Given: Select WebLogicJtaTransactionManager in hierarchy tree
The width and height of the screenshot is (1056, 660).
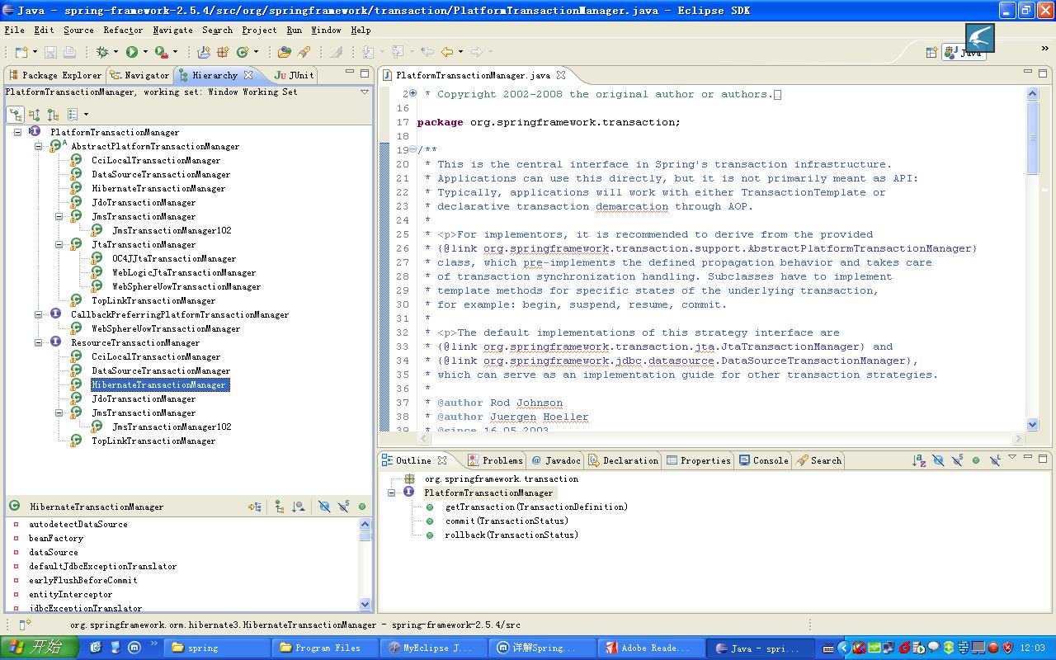Looking at the screenshot, I should click(x=184, y=272).
